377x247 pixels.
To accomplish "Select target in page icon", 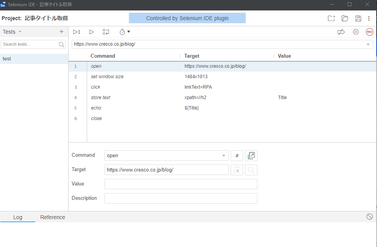I will pyautogui.click(x=237, y=170).
